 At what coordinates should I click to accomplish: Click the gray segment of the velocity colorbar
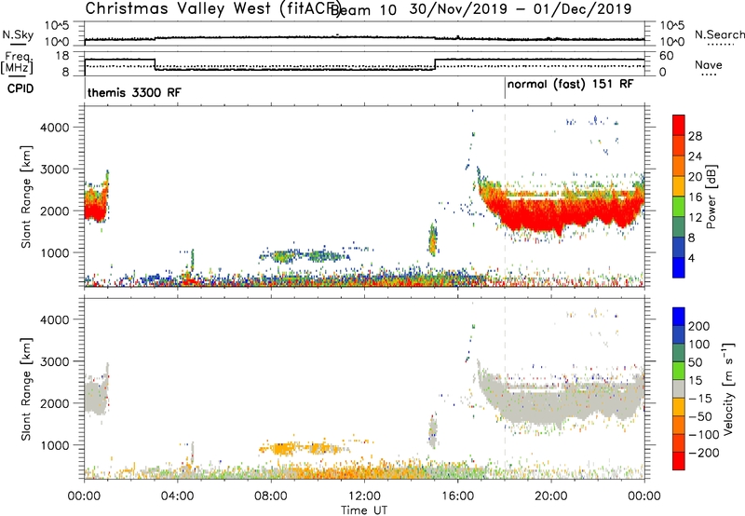[x=679, y=389]
